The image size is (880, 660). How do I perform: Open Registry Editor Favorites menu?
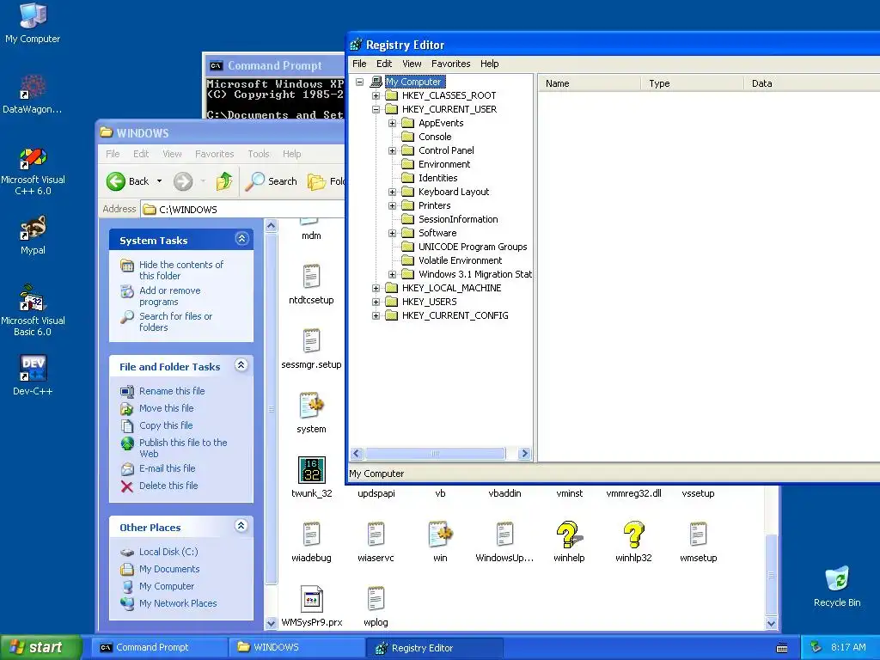450,64
